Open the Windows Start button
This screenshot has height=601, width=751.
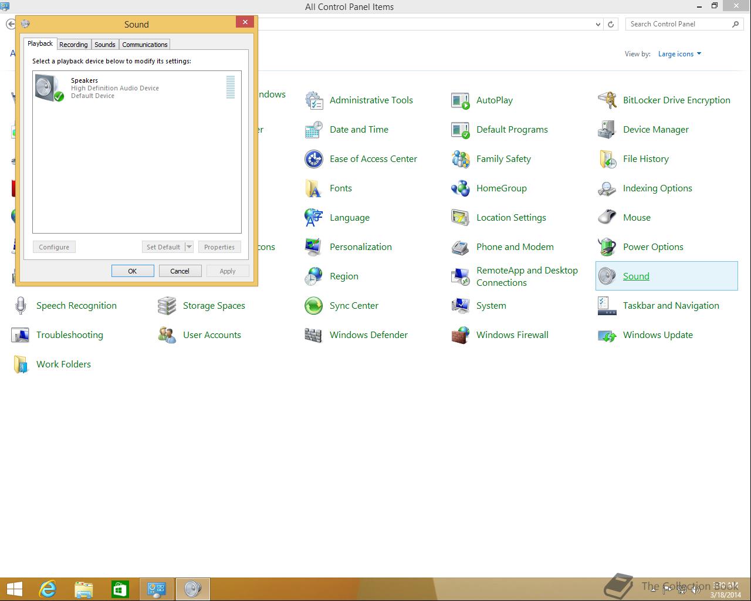tap(15, 589)
